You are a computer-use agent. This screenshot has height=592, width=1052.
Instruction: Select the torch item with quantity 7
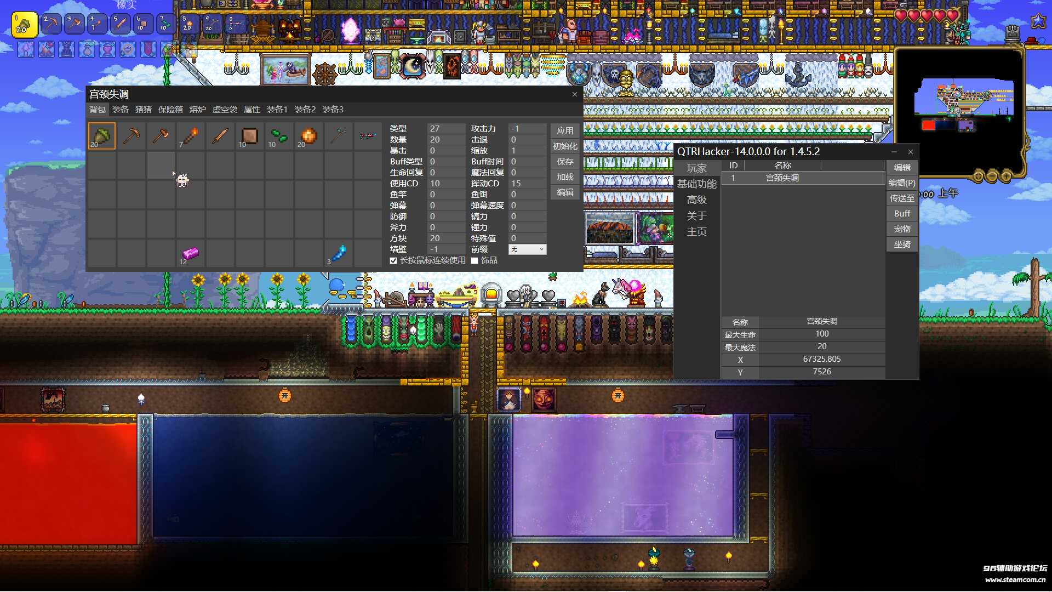[190, 135]
